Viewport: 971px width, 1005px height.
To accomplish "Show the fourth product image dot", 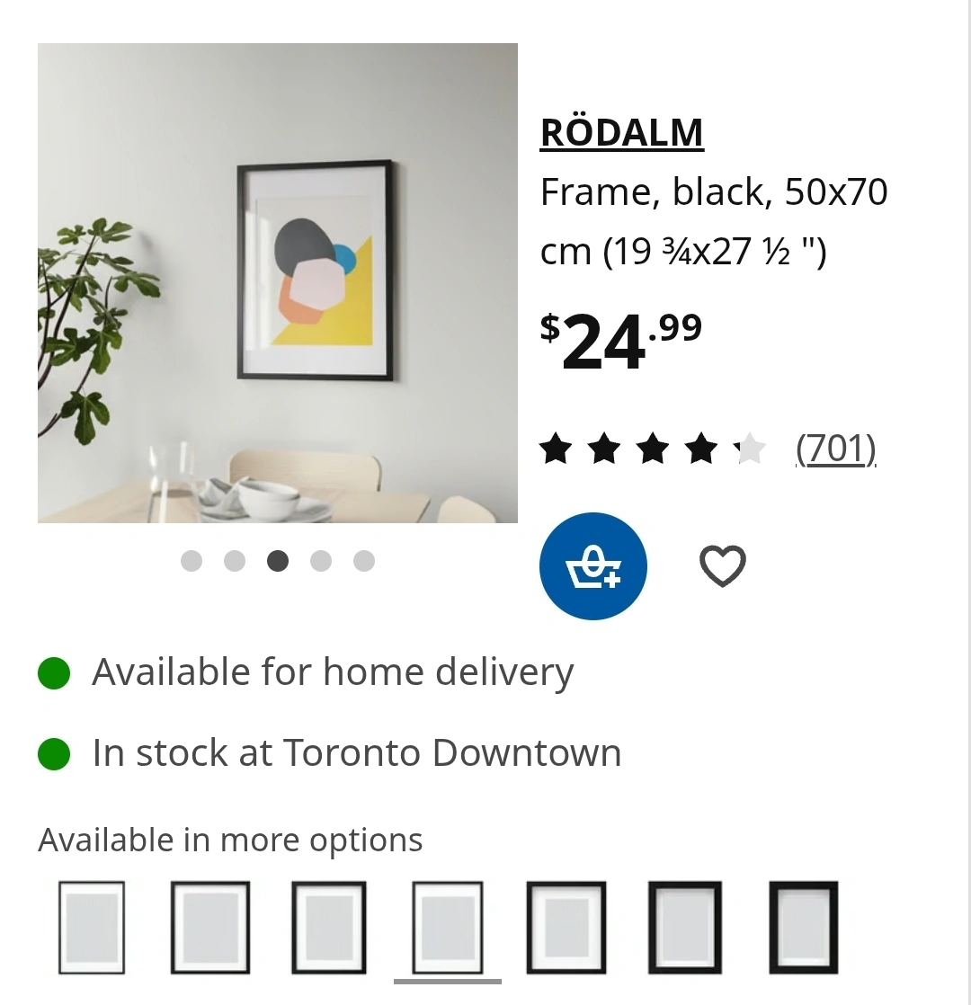I will tap(321, 561).
